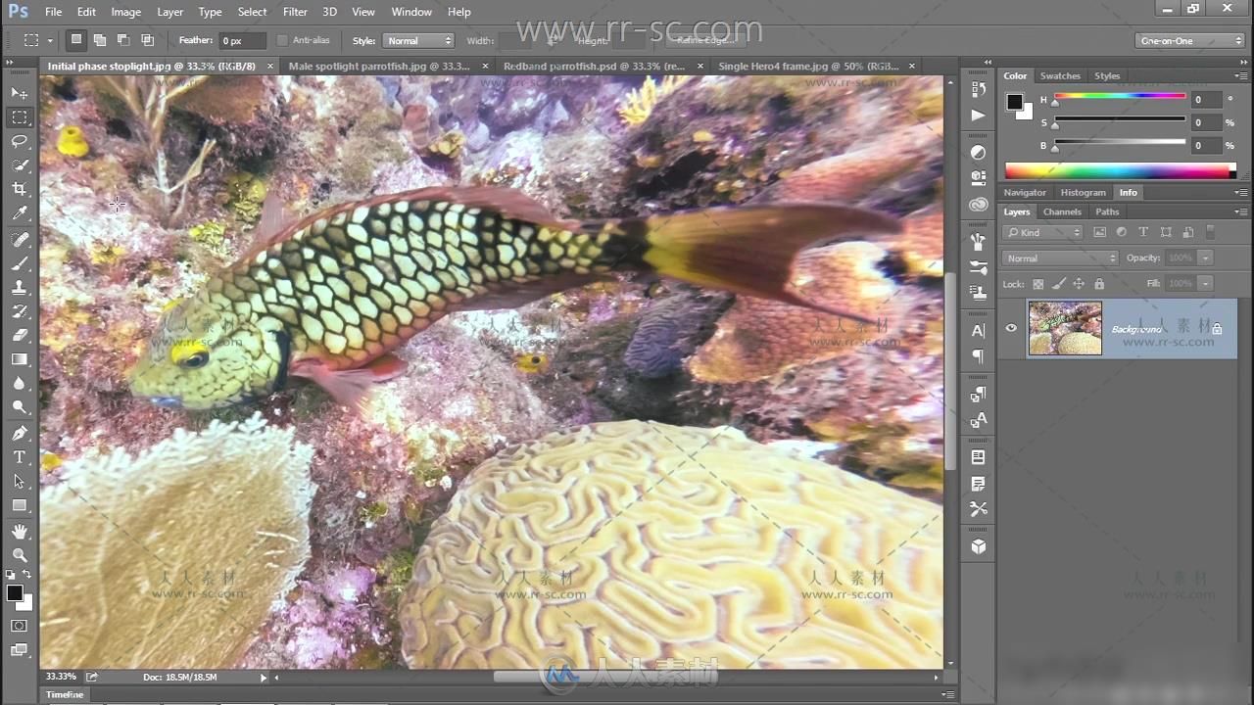Select the Eraser tool
Image resolution: width=1254 pixels, height=705 pixels.
[20, 336]
